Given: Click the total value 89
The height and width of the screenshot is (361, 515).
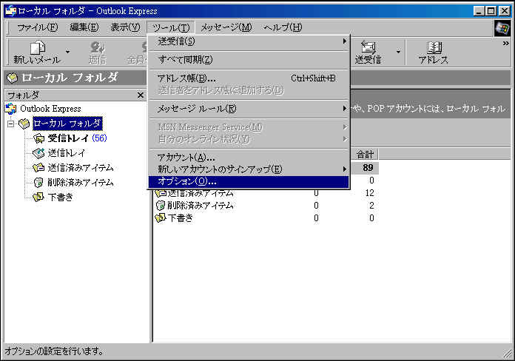Looking at the screenshot, I should pos(368,168).
